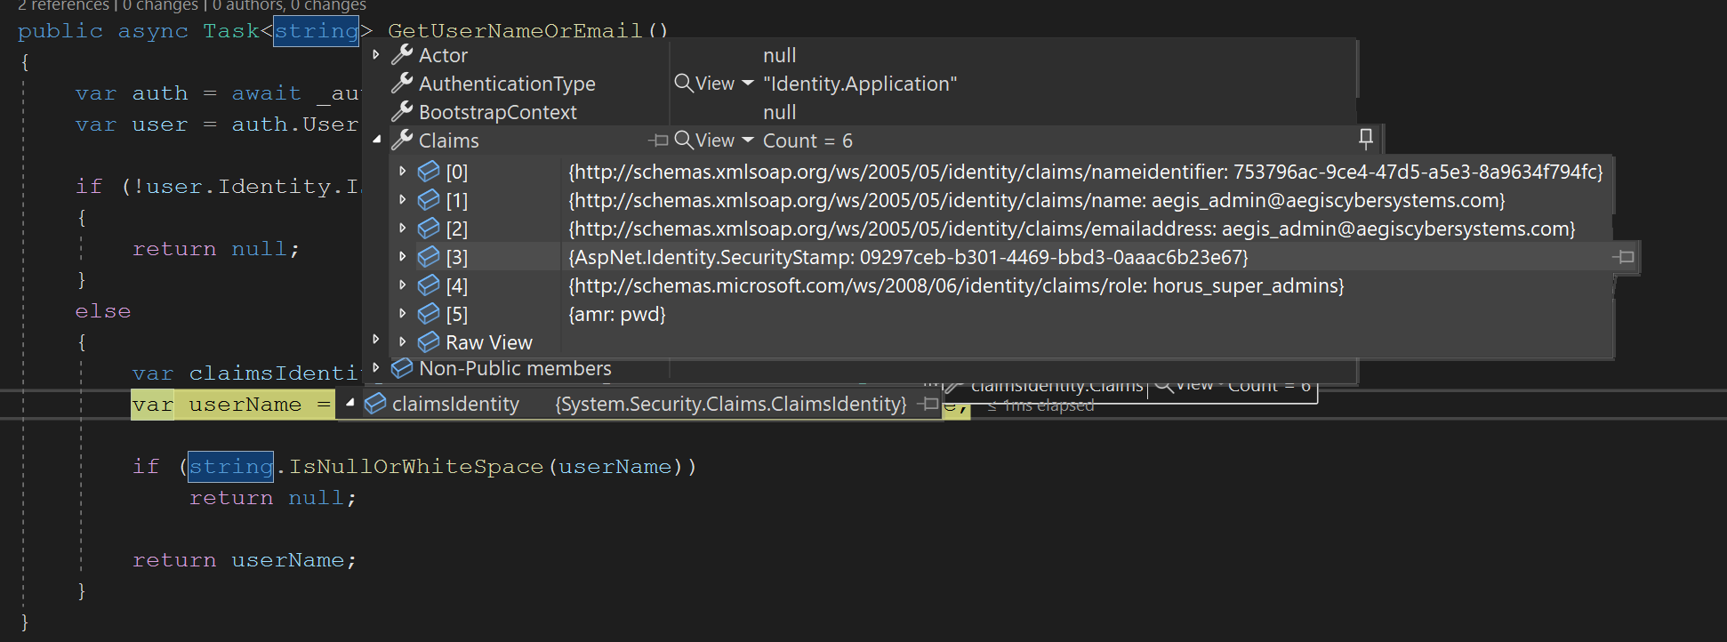The height and width of the screenshot is (642, 1727).
Task: Open View visualizer for Claims
Action: 704,140
